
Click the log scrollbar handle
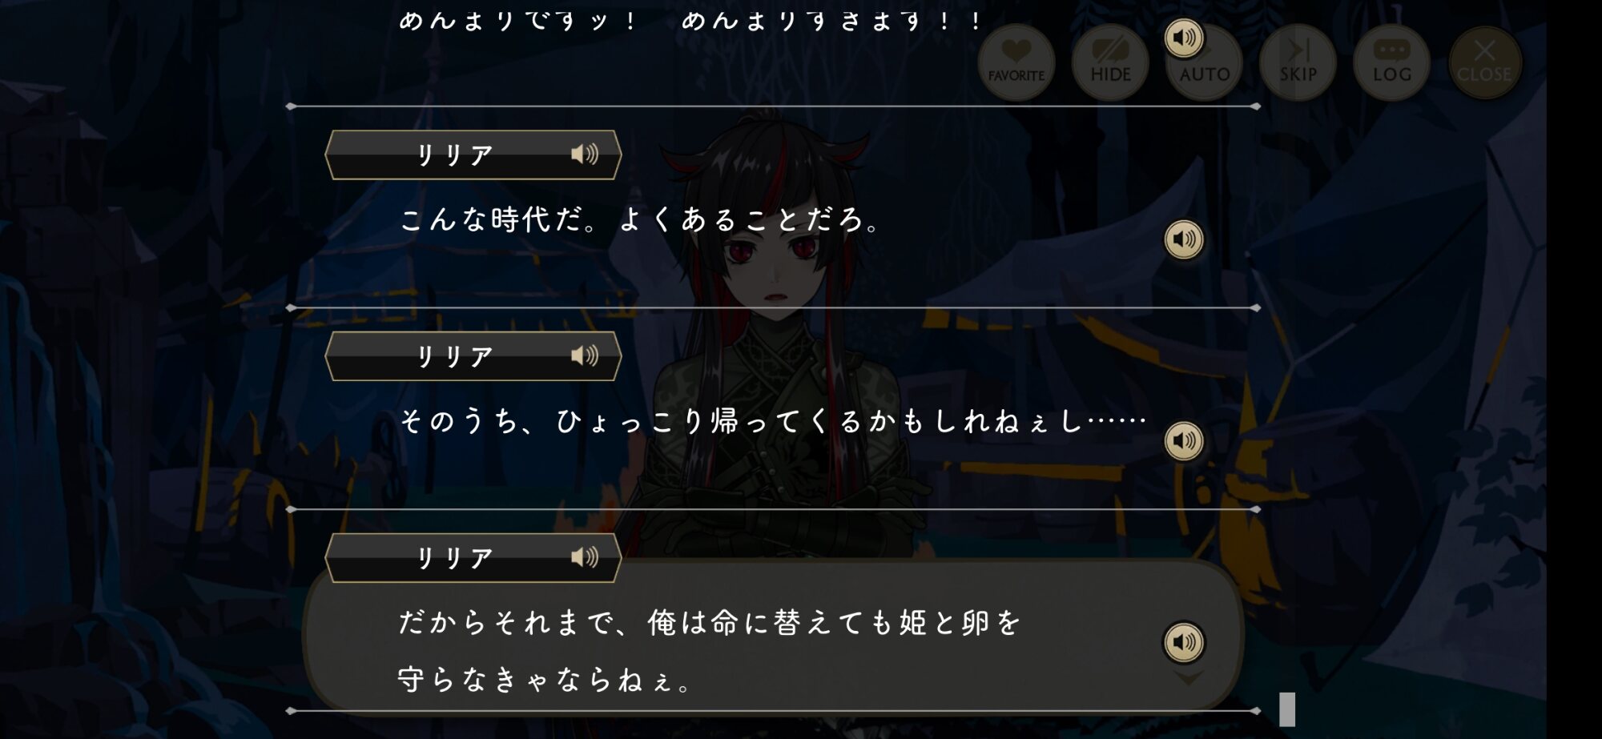click(1287, 709)
